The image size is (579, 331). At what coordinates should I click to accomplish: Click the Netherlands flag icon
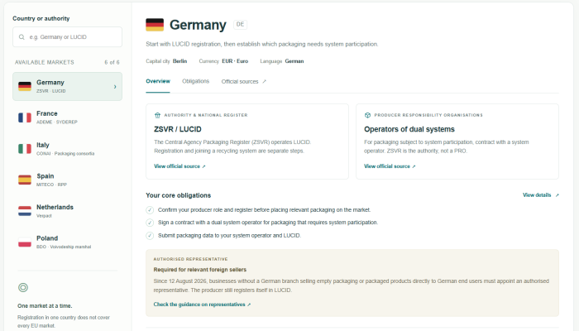25,211
